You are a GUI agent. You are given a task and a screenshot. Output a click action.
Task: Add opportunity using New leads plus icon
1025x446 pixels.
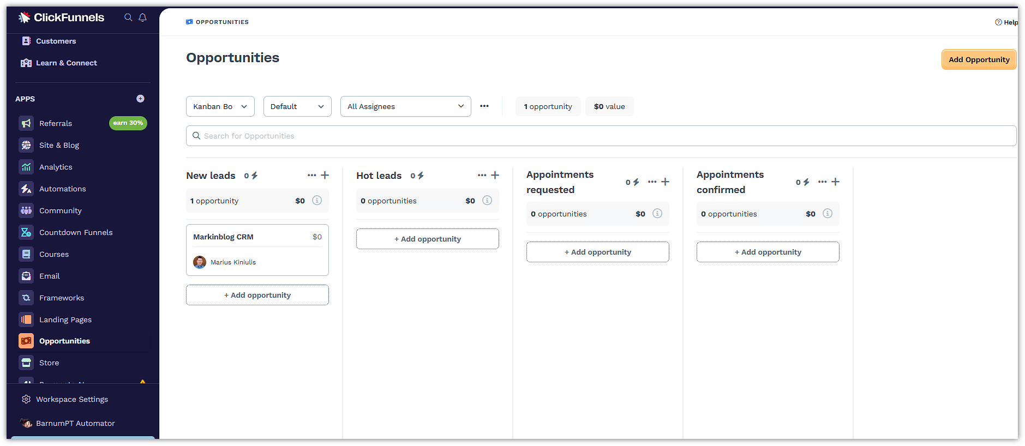point(325,175)
